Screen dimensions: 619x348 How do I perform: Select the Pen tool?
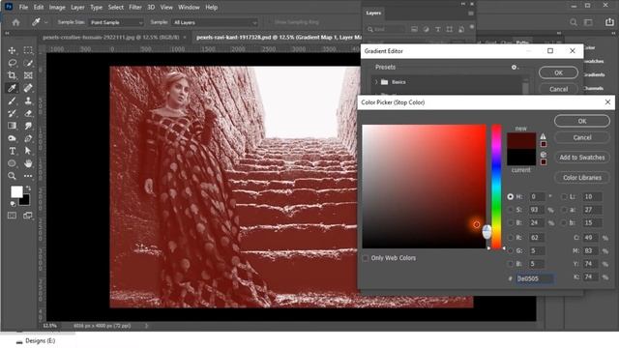click(x=28, y=138)
